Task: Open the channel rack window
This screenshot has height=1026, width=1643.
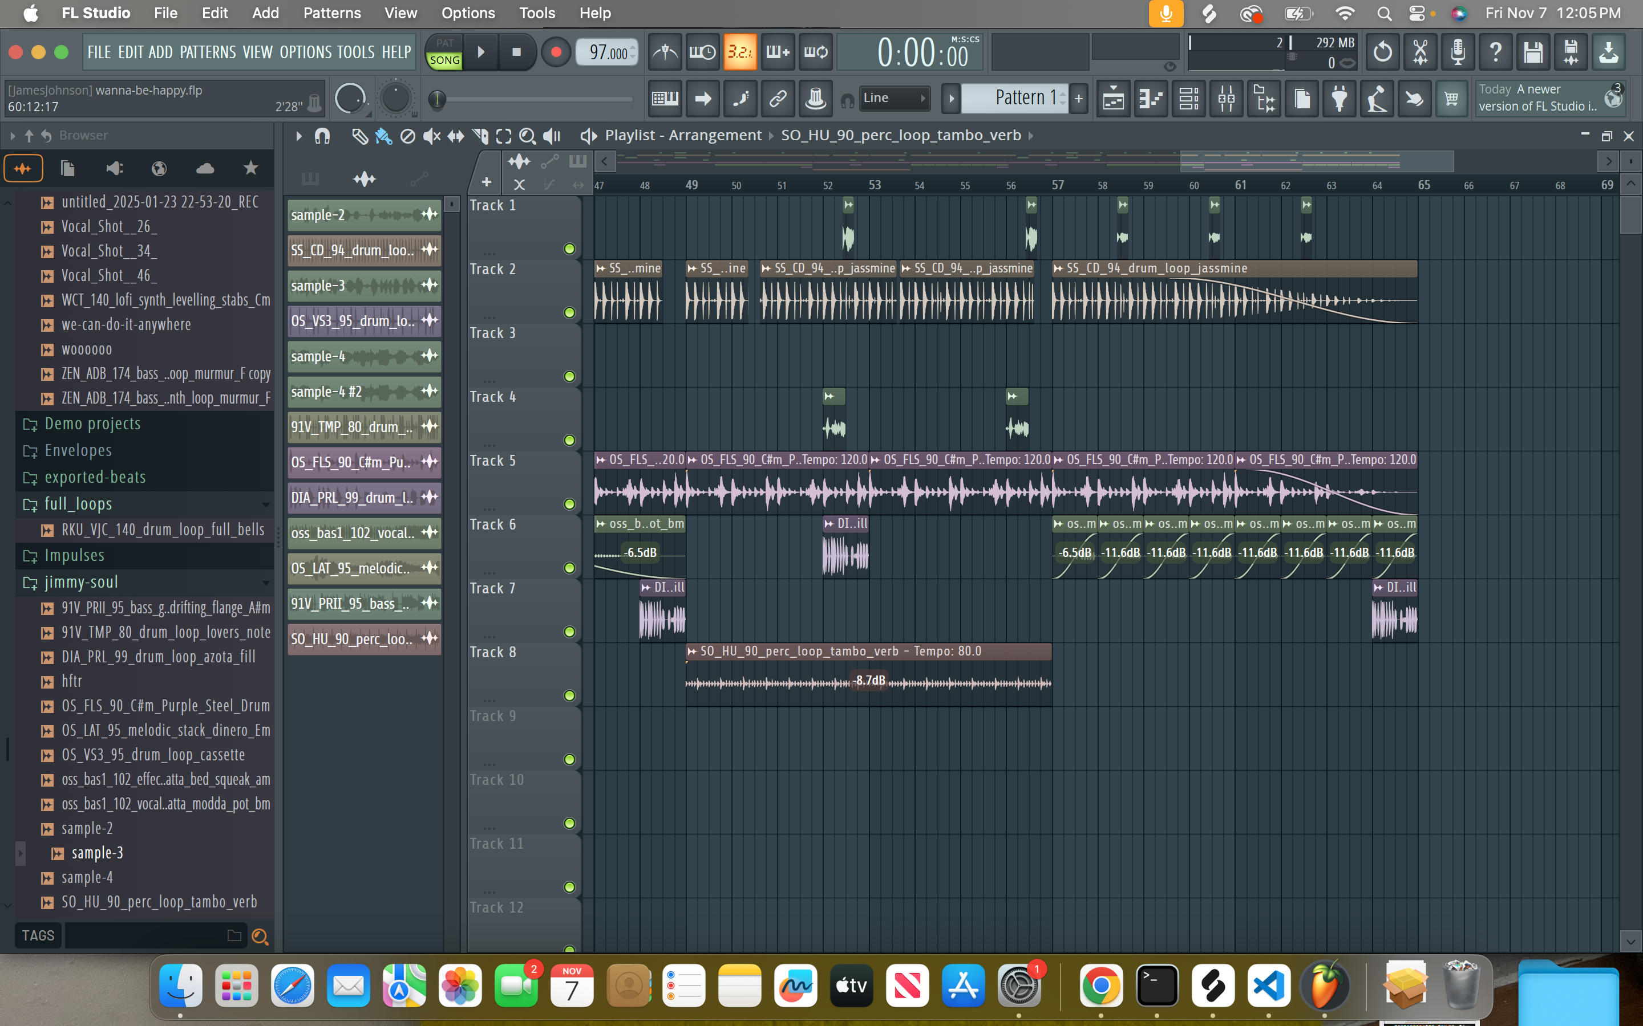Action: [1188, 100]
